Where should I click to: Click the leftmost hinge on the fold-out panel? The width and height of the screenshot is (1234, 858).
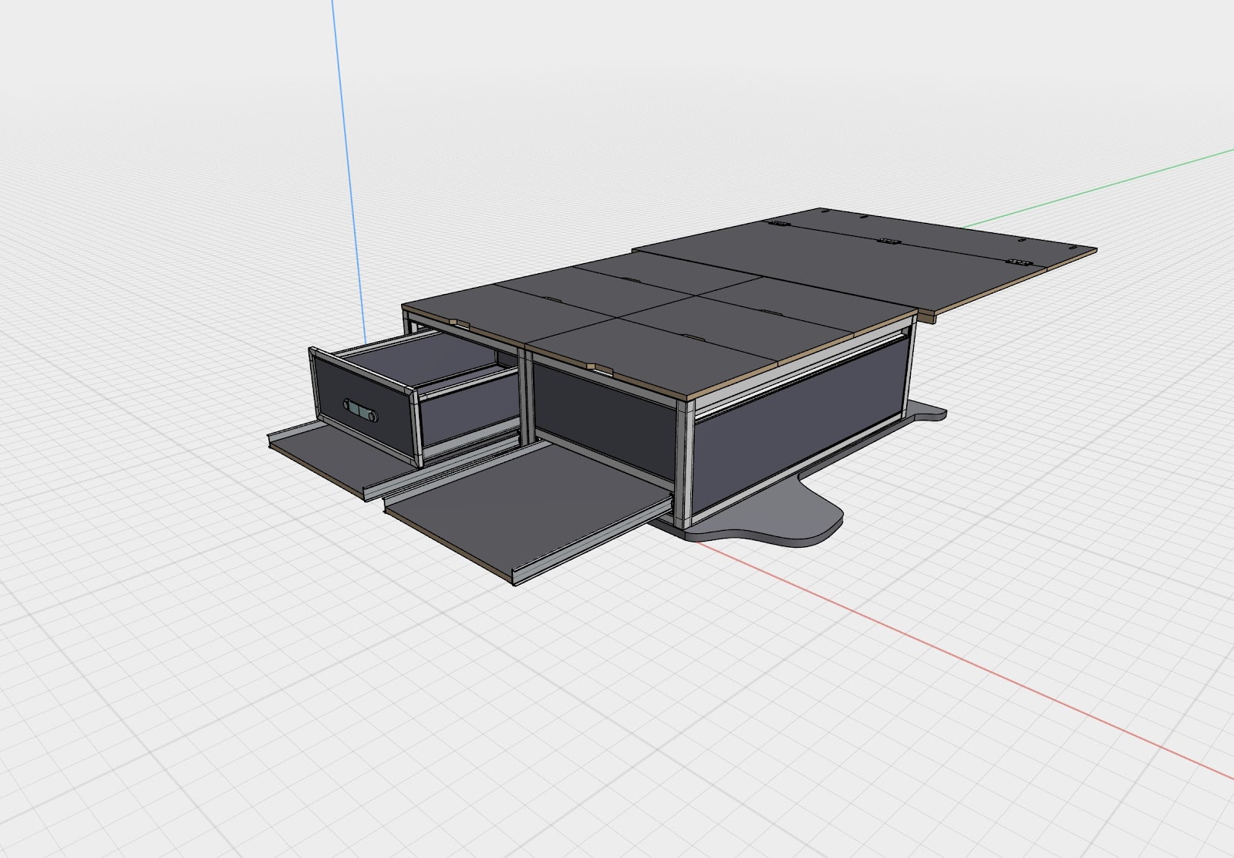coord(779,224)
